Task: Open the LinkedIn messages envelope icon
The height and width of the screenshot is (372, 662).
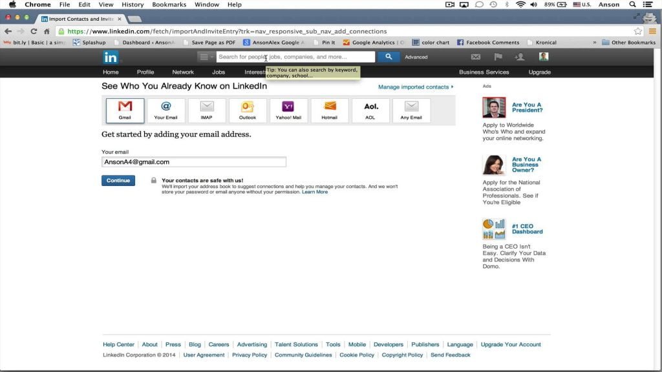Action: tap(476, 57)
